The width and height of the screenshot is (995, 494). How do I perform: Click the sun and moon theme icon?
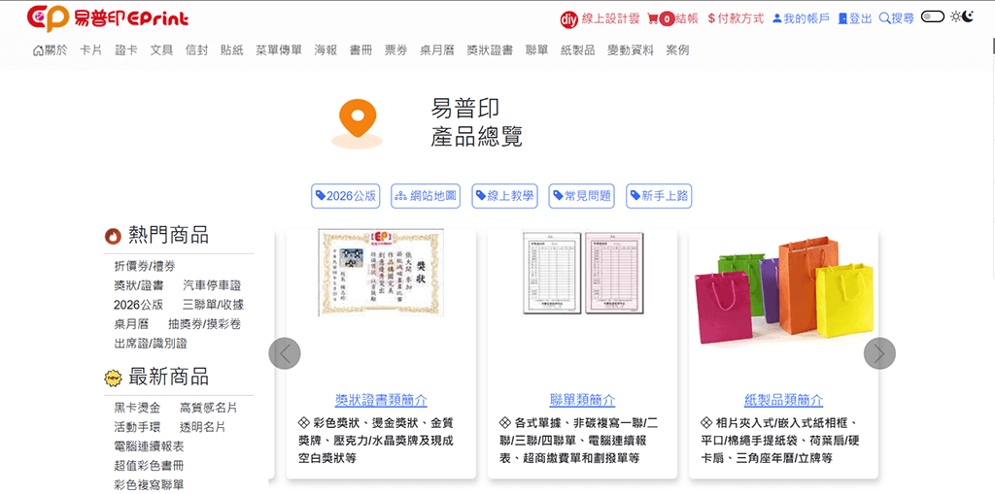961,17
